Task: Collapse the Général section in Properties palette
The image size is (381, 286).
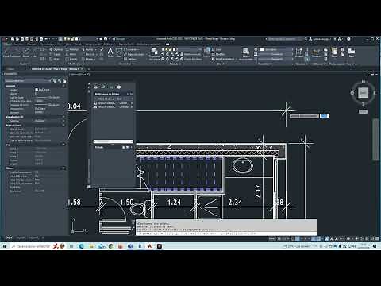Action: click(63, 86)
